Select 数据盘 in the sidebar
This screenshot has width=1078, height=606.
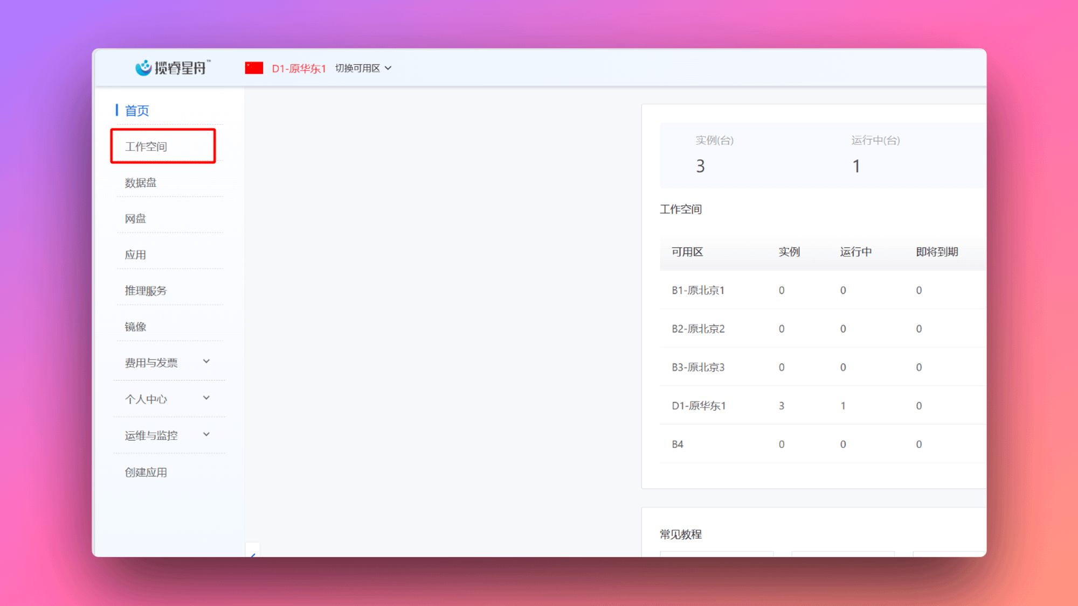(141, 183)
